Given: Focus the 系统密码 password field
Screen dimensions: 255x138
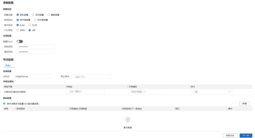Looking at the screenshot, I should click(36, 47).
